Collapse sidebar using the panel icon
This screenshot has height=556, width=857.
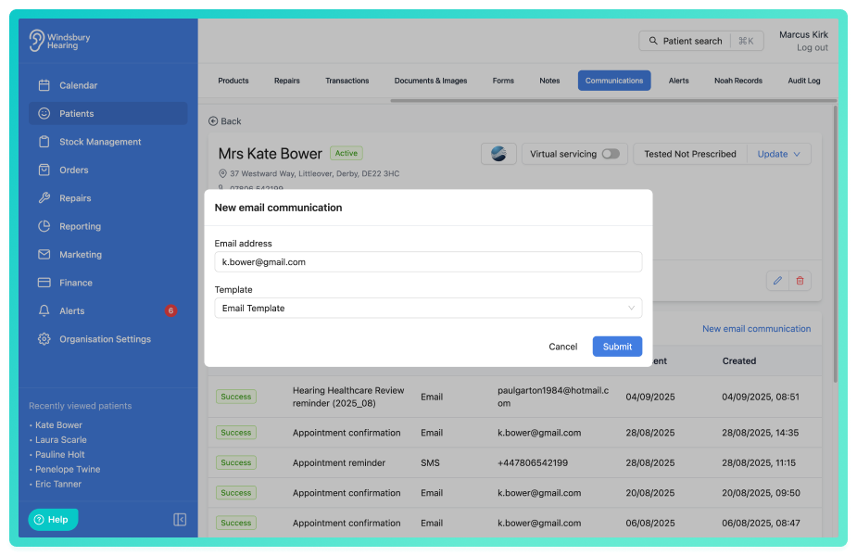click(x=180, y=519)
